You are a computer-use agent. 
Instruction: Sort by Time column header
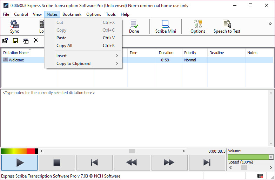coord(142,53)
